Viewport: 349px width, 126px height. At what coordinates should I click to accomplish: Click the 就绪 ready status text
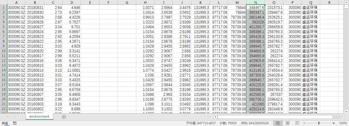[5, 123]
